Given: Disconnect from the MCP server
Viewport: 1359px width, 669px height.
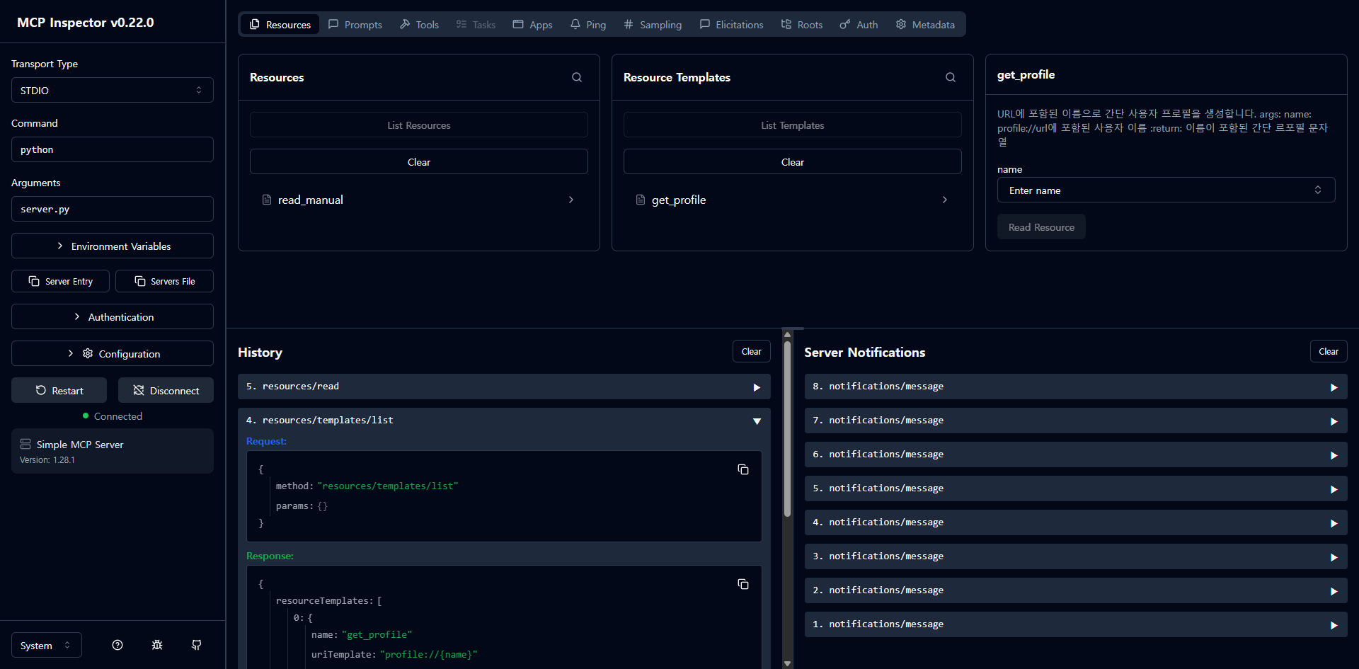Looking at the screenshot, I should point(166,390).
